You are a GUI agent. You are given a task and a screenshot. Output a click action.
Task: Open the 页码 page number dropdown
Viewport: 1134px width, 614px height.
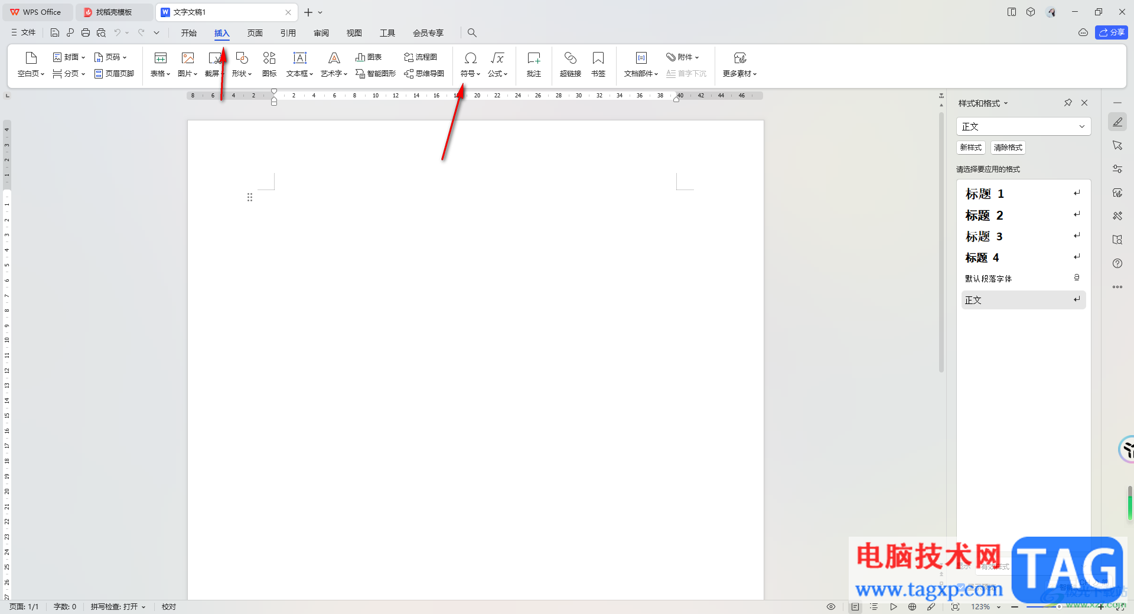[110, 57]
